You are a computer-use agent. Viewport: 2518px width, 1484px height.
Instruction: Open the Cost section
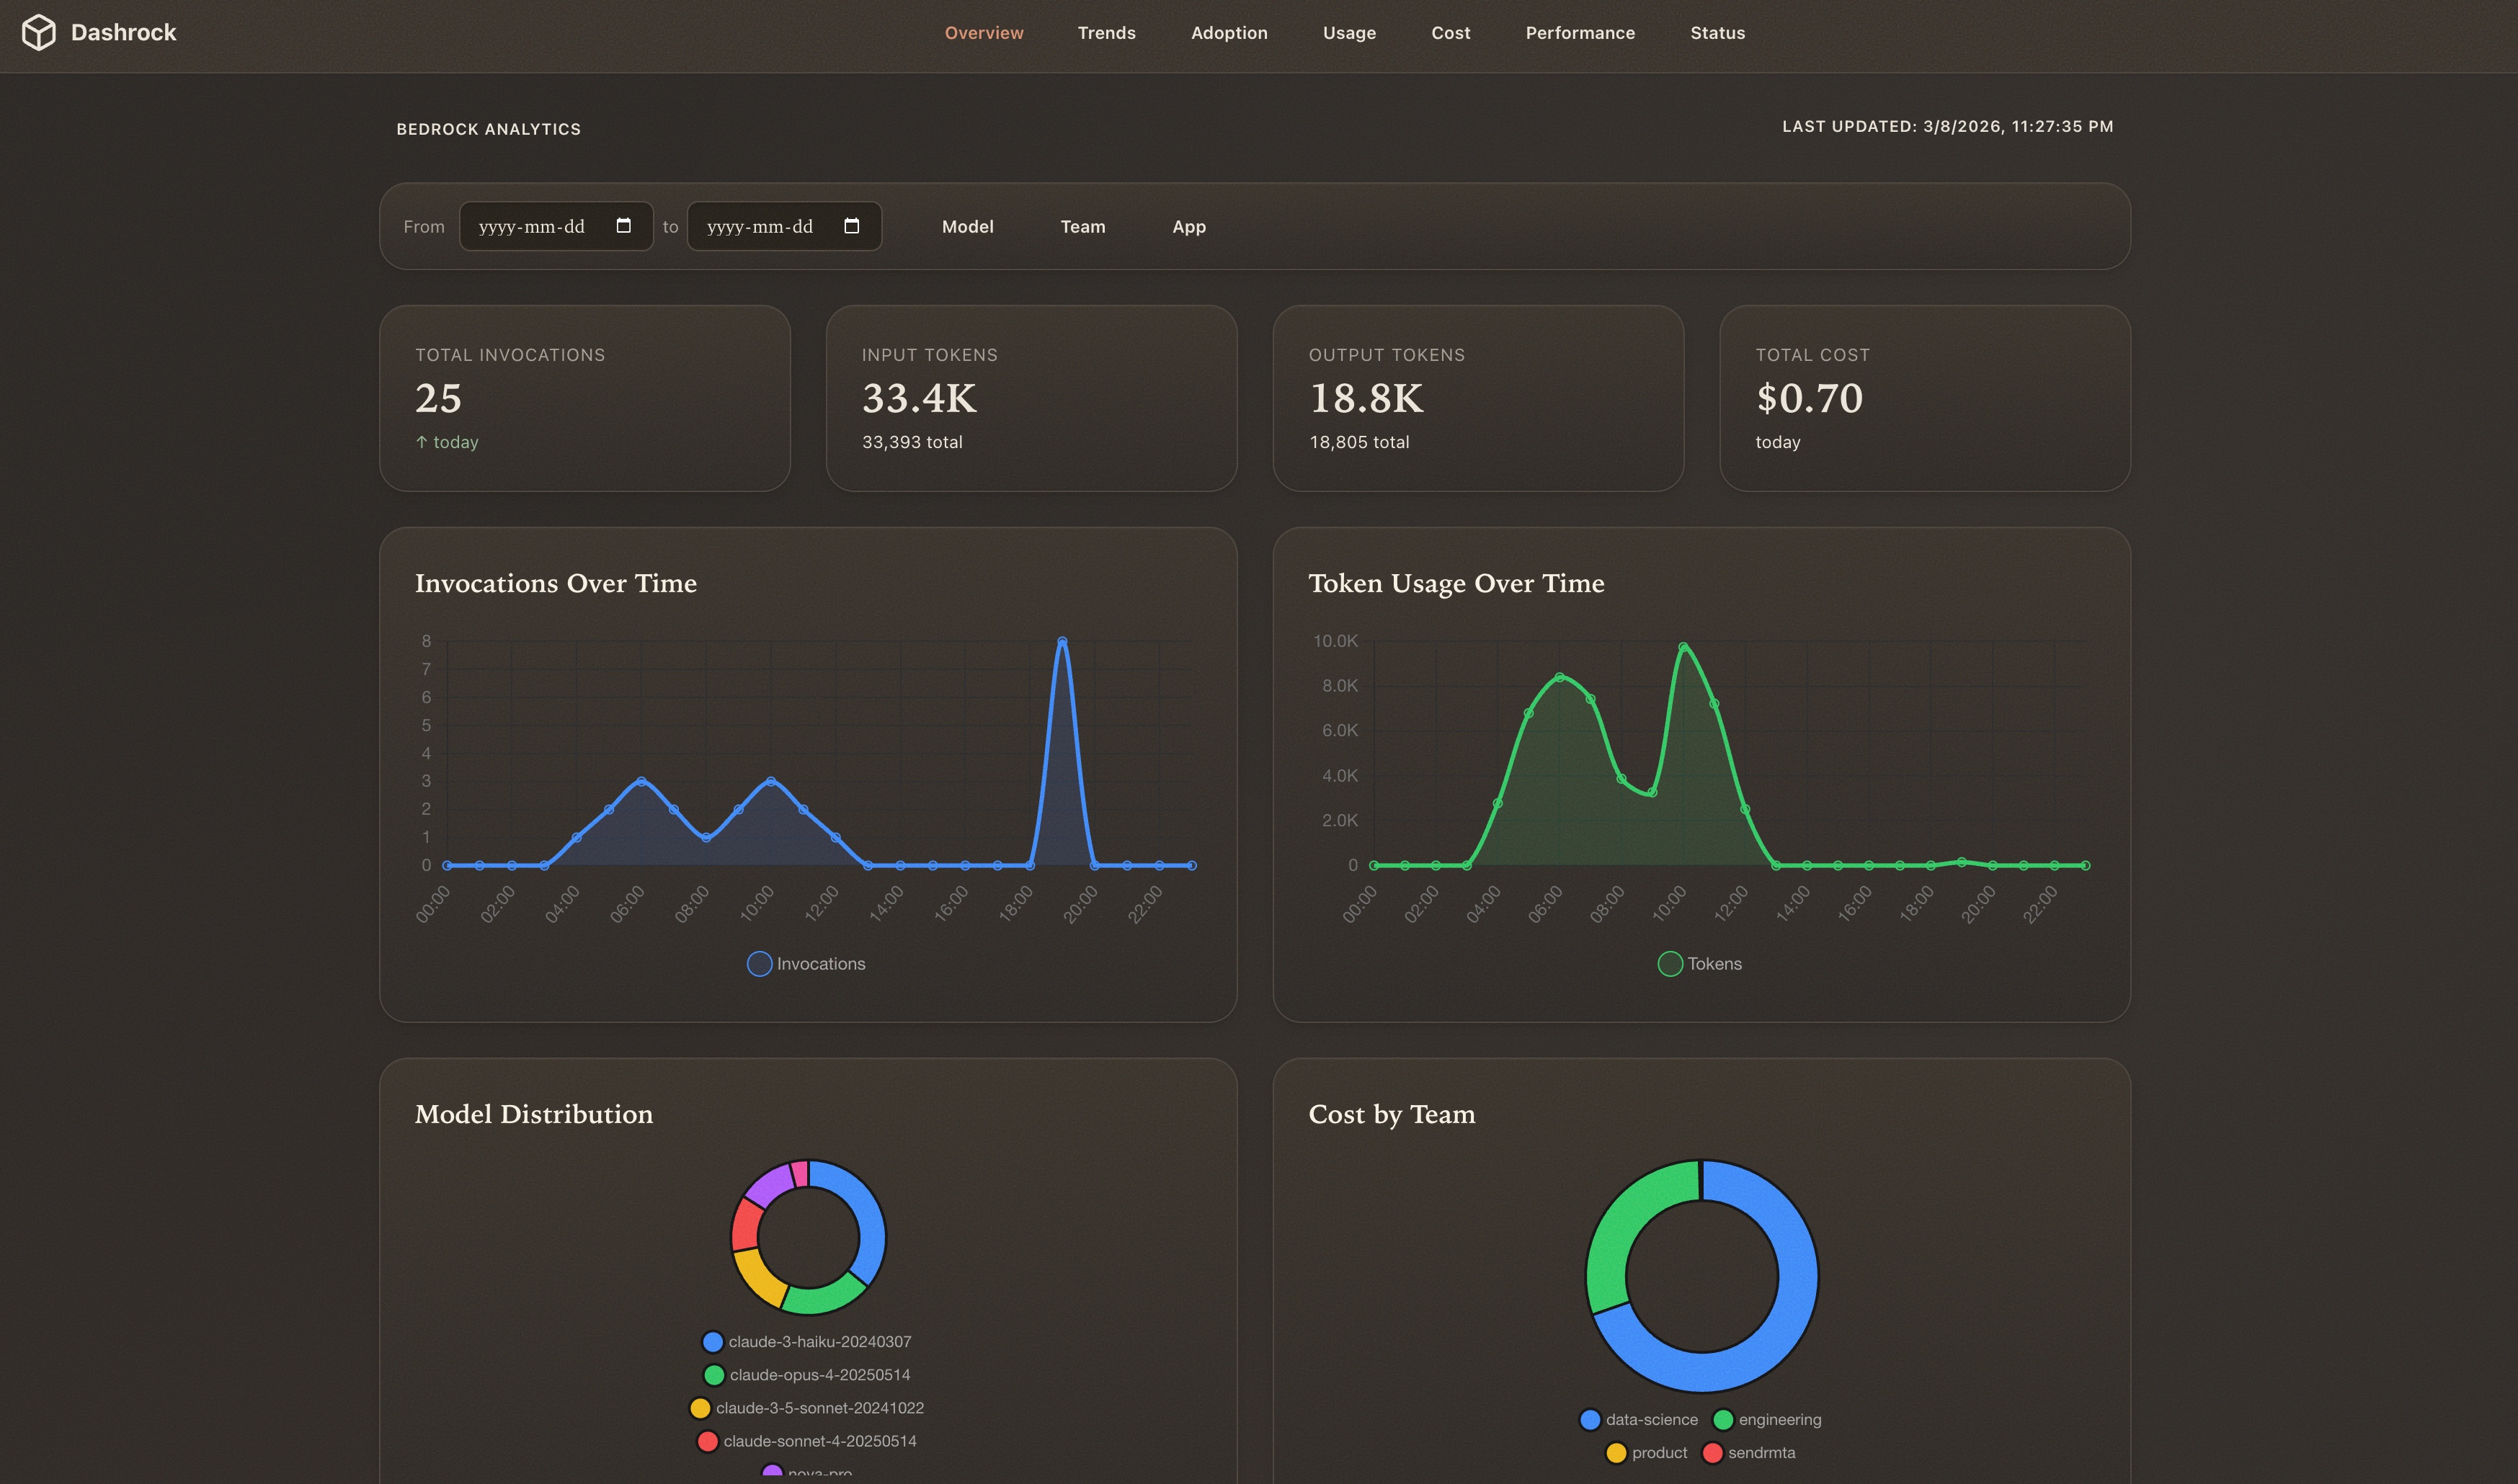(x=1449, y=32)
